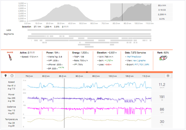
Task: View graphs data link
Action: click(142, 61)
